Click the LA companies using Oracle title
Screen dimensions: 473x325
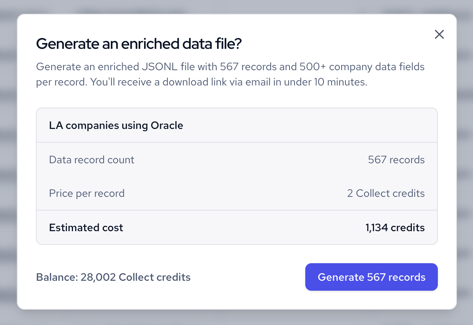(116, 125)
